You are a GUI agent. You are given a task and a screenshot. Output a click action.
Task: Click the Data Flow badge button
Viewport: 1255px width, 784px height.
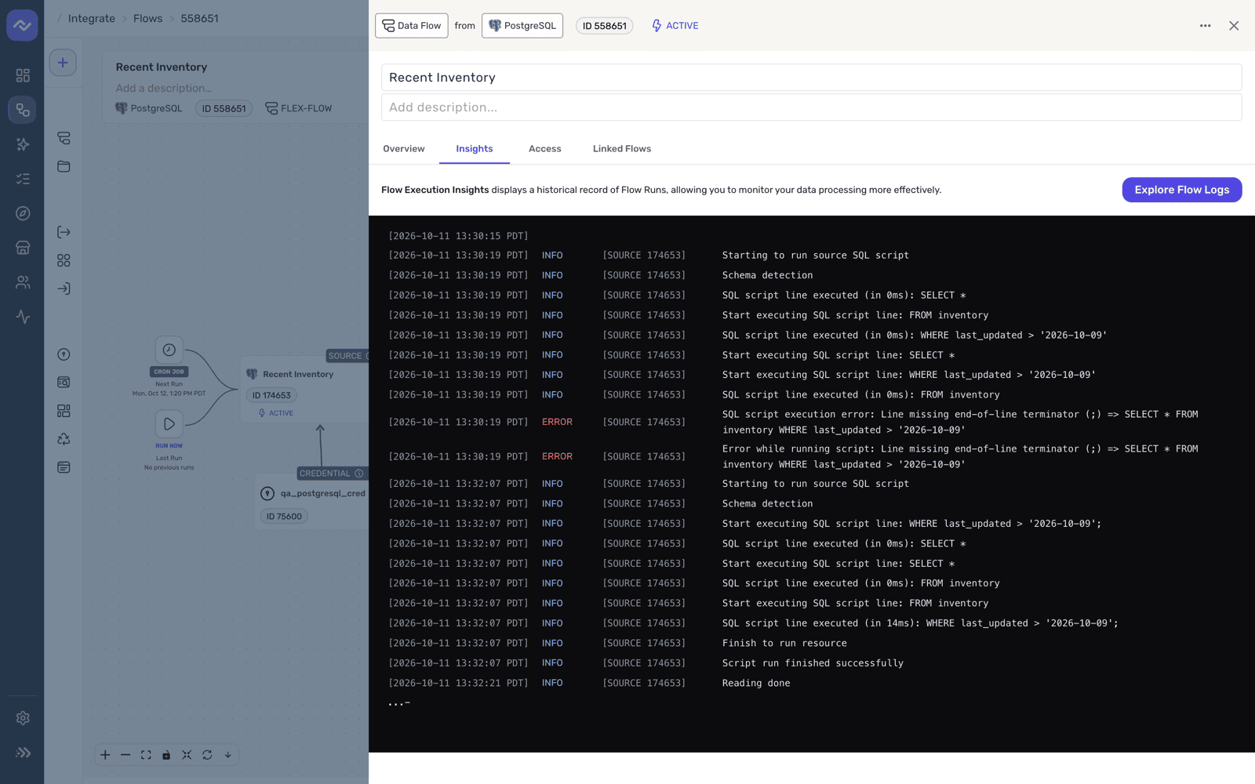click(x=412, y=26)
